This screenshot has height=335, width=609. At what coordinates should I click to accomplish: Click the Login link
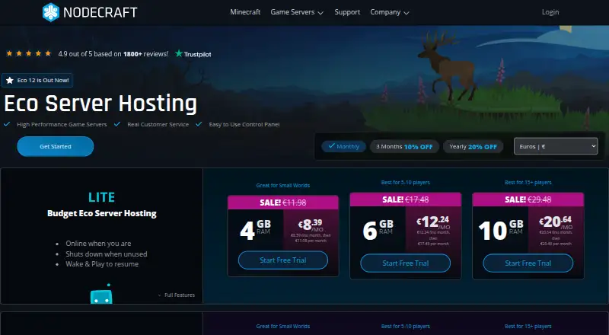(550, 12)
